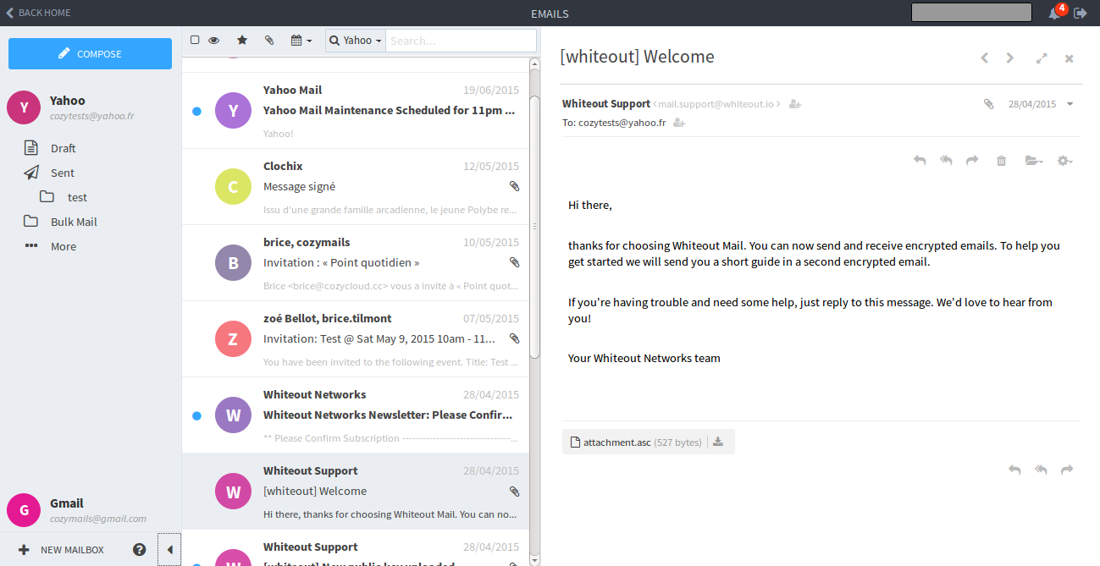Tick the select-all messages checkbox
Image resolution: width=1100 pixels, height=566 pixels.
[x=195, y=40]
